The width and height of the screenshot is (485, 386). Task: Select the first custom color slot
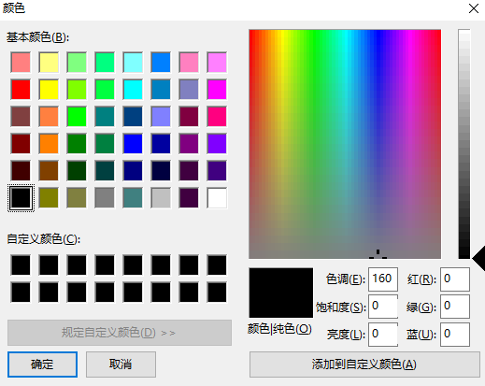(x=21, y=265)
